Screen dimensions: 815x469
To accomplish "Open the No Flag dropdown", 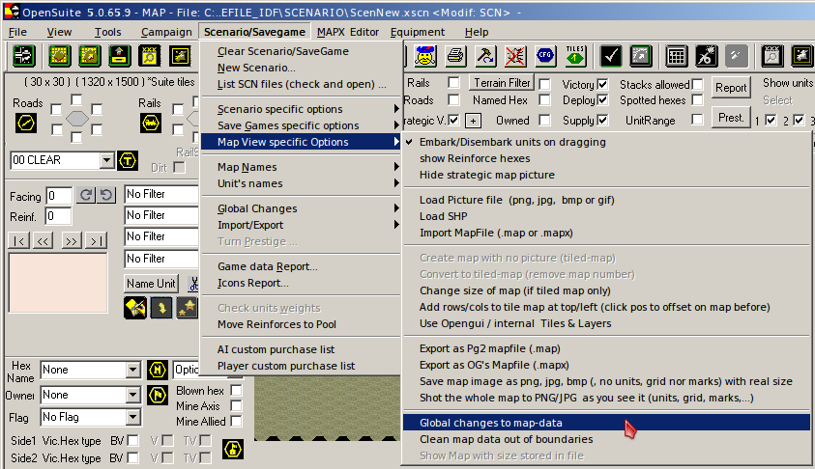I will [x=133, y=417].
